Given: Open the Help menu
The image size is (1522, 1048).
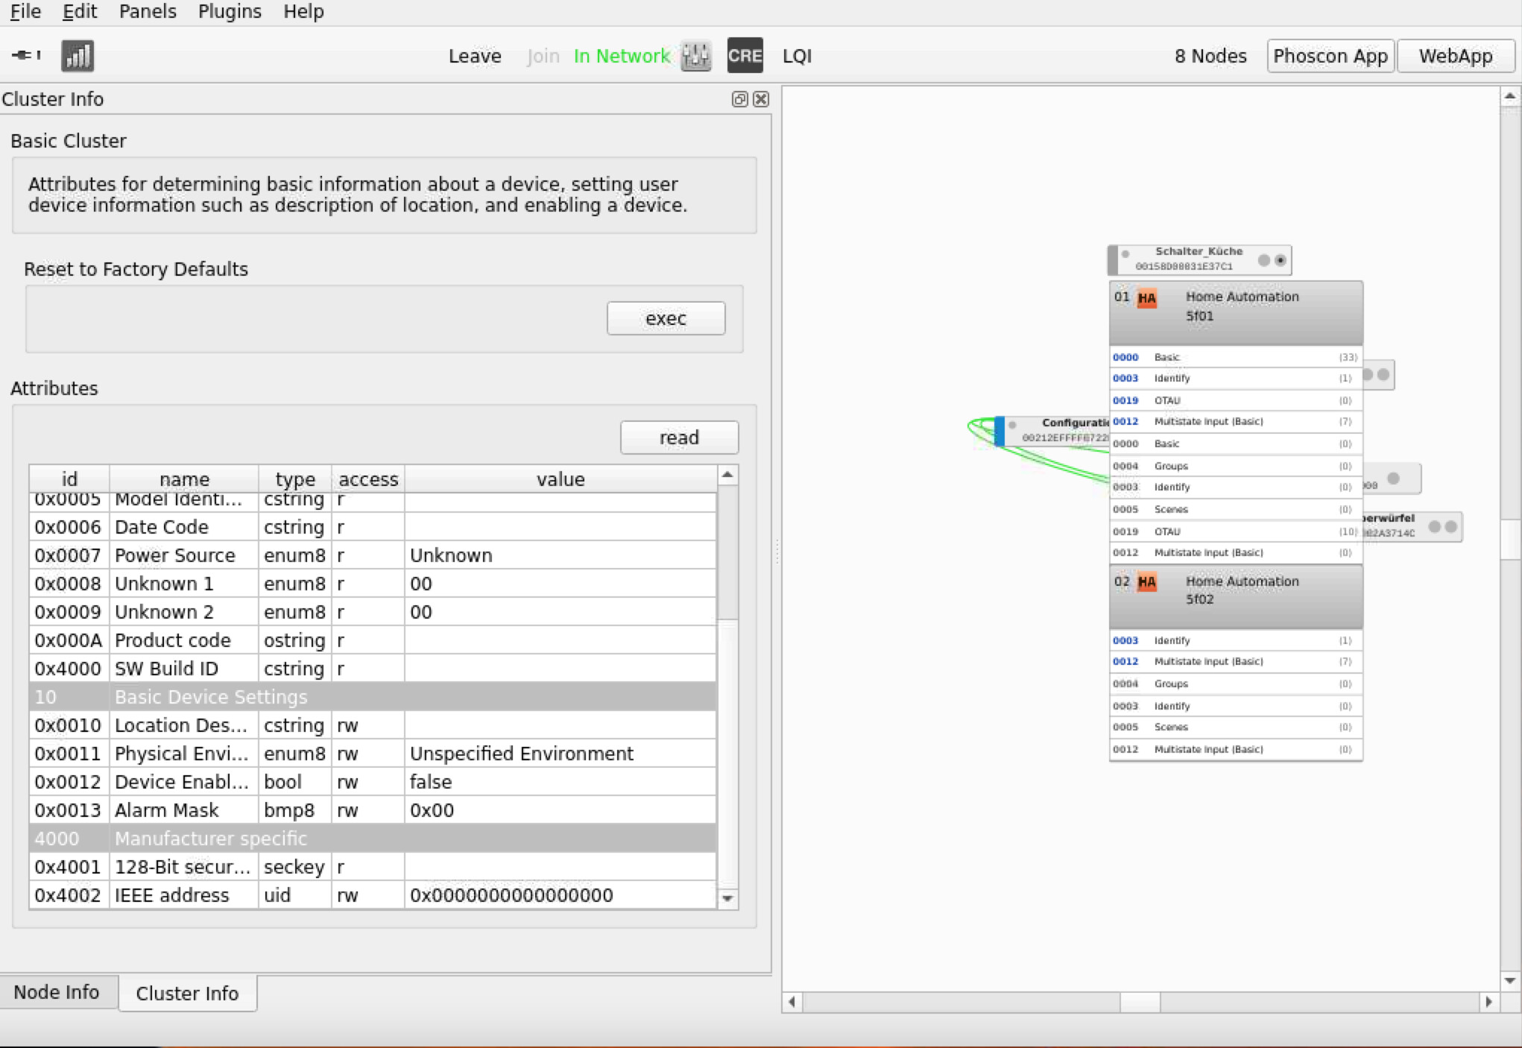Looking at the screenshot, I should (x=303, y=12).
